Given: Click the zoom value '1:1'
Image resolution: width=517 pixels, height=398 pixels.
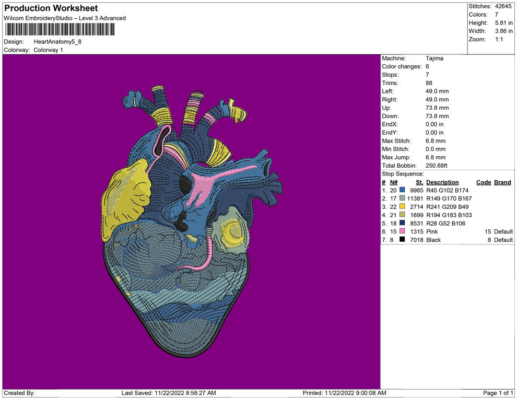Looking at the screenshot, I should coord(499,39).
